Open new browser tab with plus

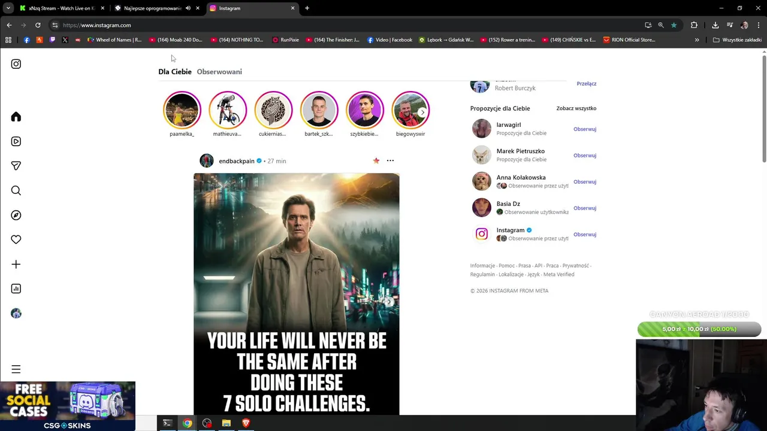(x=307, y=8)
